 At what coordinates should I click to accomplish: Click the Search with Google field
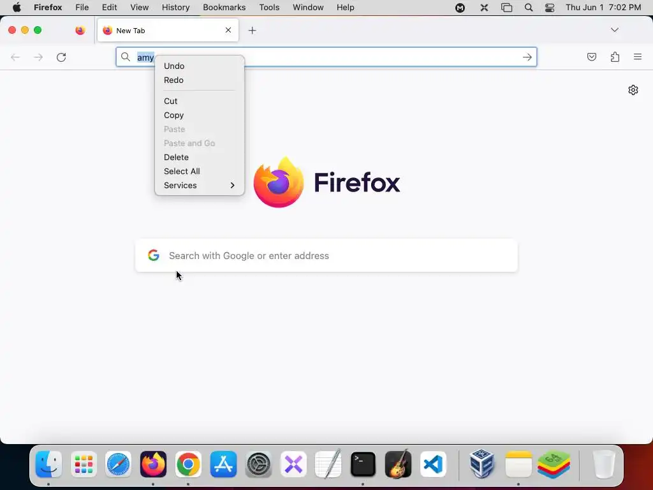326,256
